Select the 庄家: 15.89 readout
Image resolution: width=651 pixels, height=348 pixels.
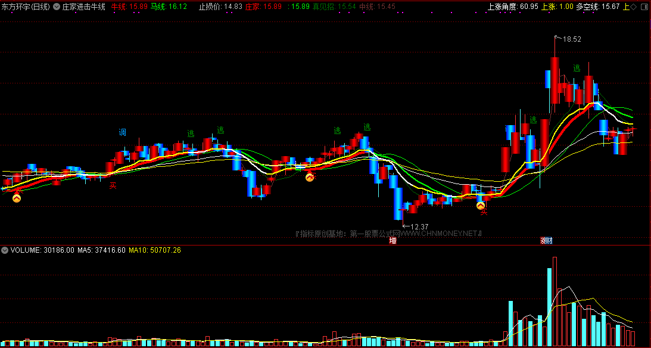pyautogui.click(x=263, y=7)
